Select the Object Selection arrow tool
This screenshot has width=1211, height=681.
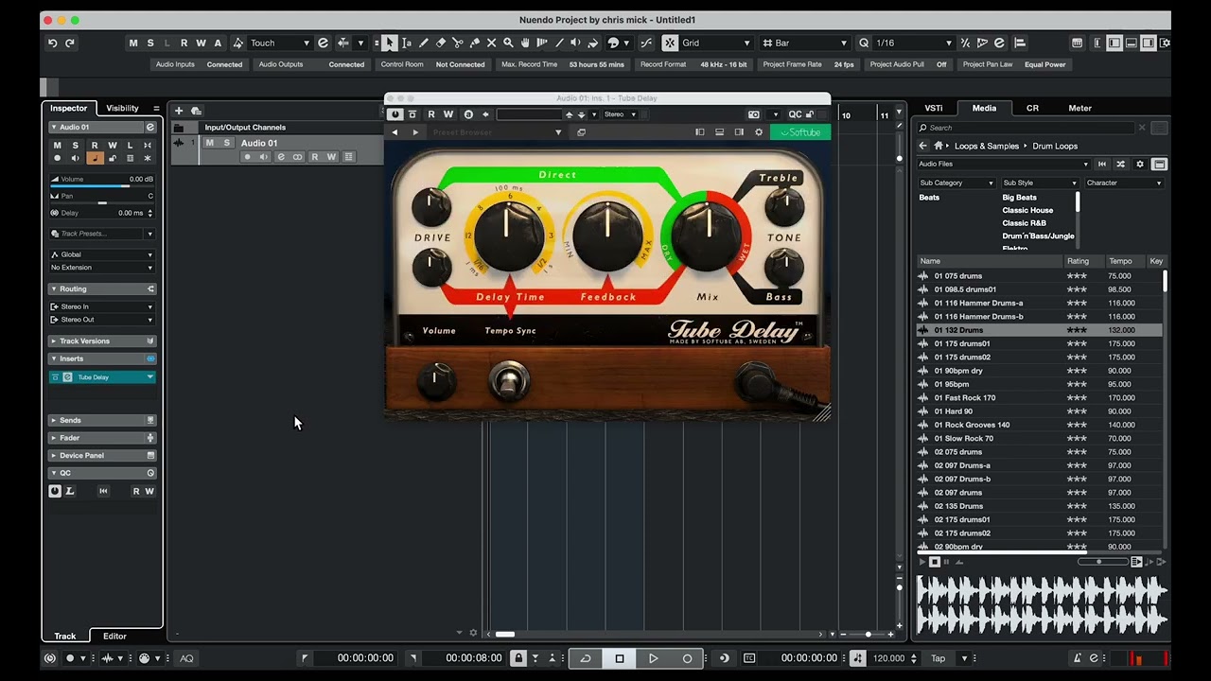pyautogui.click(x=390, y=43)
